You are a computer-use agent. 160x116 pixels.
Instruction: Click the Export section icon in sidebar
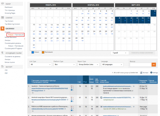coord(2,67)
